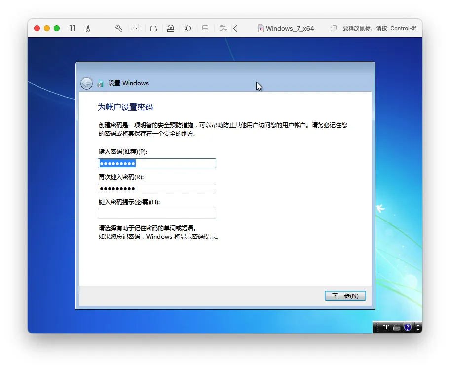Viewport: 450px width, 370px height.
Task: Click the Windows_7_x64 title text
Action: tap(290, 28)
